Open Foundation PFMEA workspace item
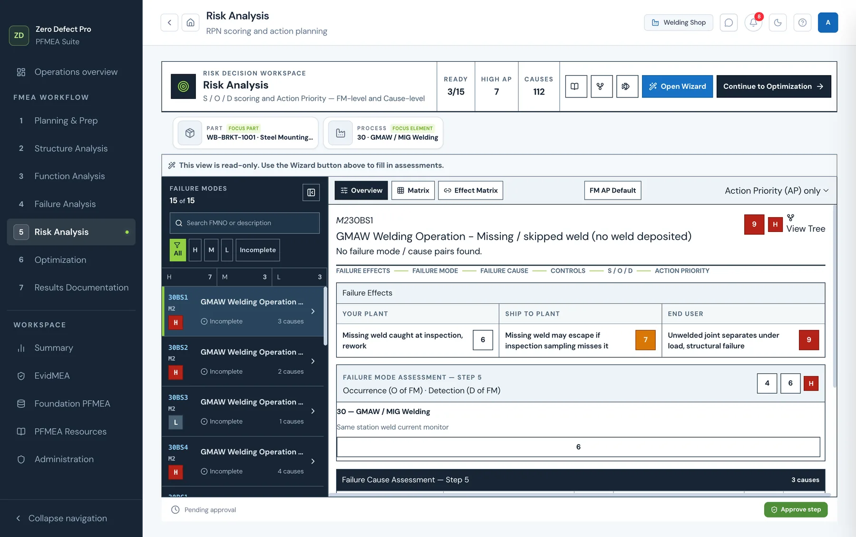The width and height of the screenshot is (856, 537). click(71, 403)
